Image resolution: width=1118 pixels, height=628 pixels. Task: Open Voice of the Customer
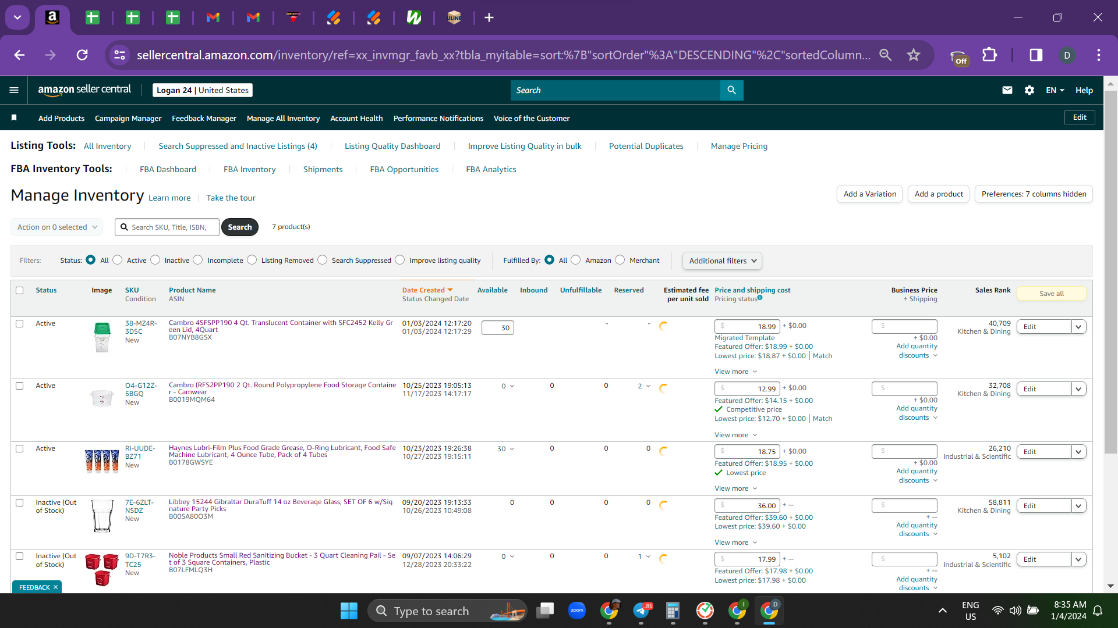532,118
